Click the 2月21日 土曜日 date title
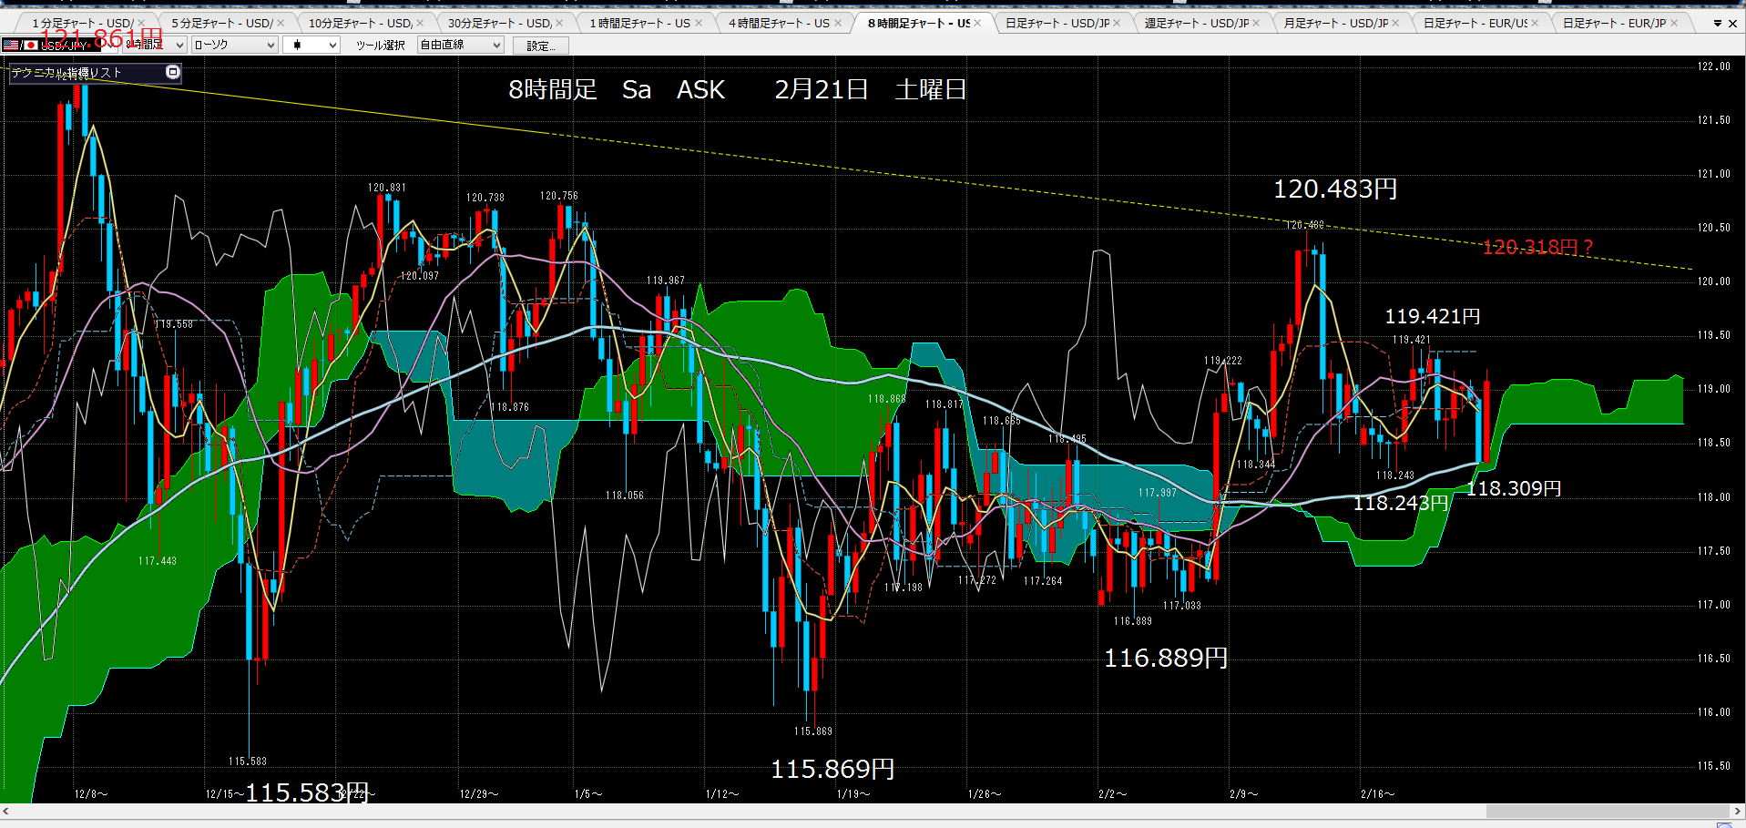Image resolution: width=1746 pixels, height=828 pixels. 871,89
